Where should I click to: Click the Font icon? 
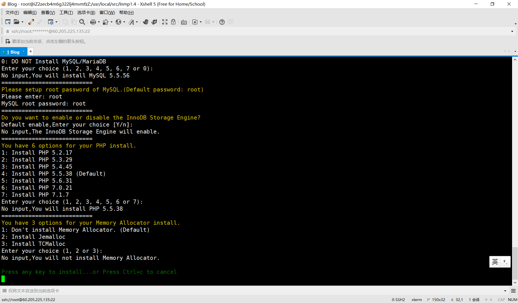[x=131, y=22]
